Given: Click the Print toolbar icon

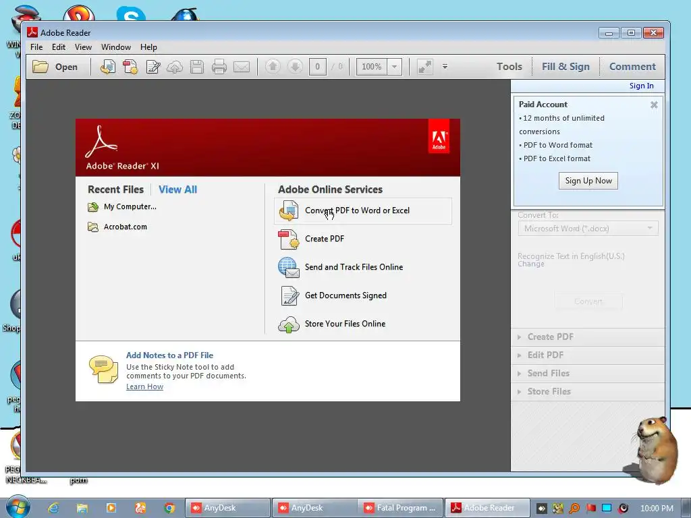Looking at the screenshot, I should tap(219, 67).
